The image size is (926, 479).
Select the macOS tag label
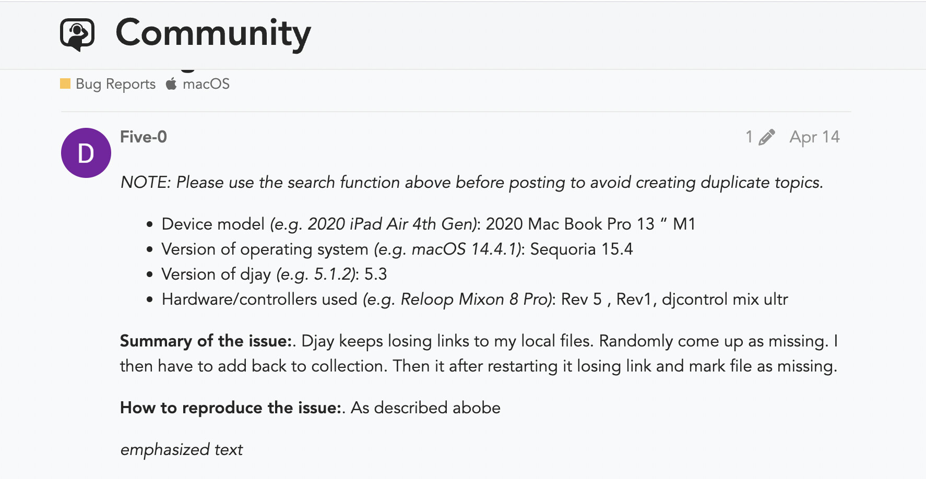[206, 84]
